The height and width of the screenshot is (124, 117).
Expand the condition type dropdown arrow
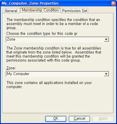click(x=106, y=39)
